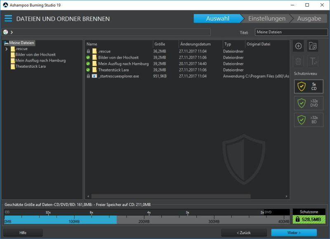
Task: Expand the .rescue folder in tree
Action: point(7,49)
